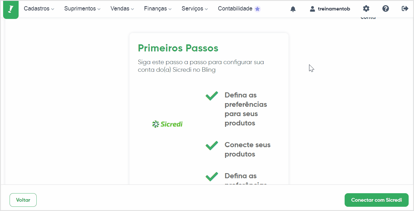The height and width of the screenshot is (211, 414).
Task: Expand the Suprimentos dropdown menu
Action: click(x=82, y=9)
